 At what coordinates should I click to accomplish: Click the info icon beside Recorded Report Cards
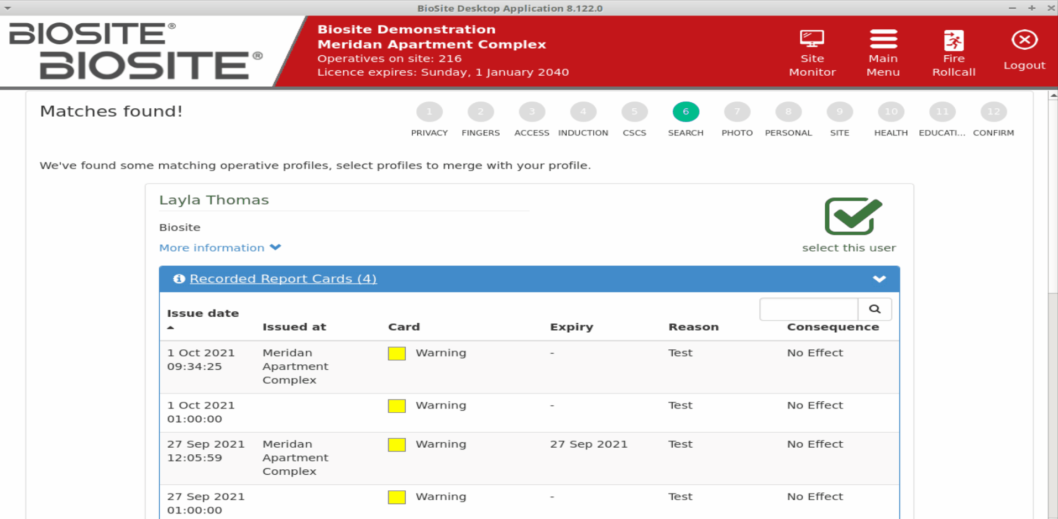[x=179, y=279]
